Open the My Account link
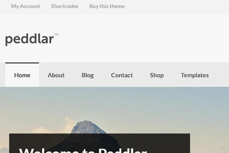Viewport: 229px width, 153px height. click(26, 6)
